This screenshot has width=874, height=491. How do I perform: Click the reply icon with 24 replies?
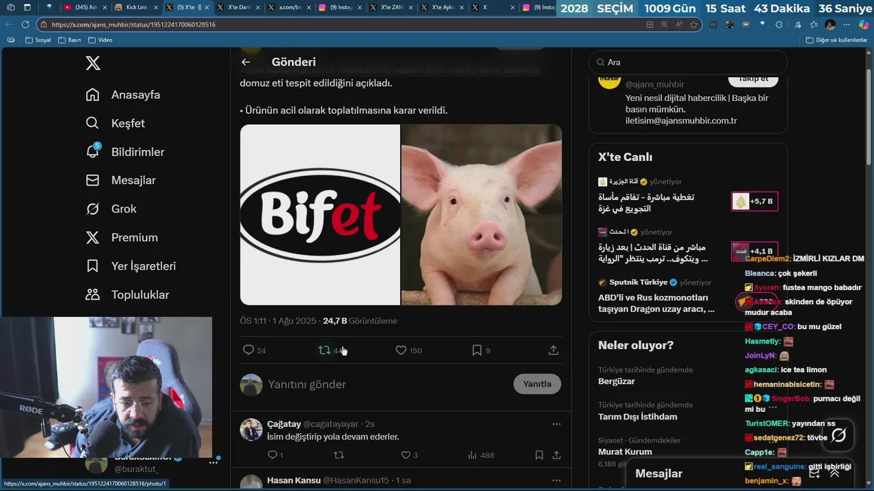point(249,351)
